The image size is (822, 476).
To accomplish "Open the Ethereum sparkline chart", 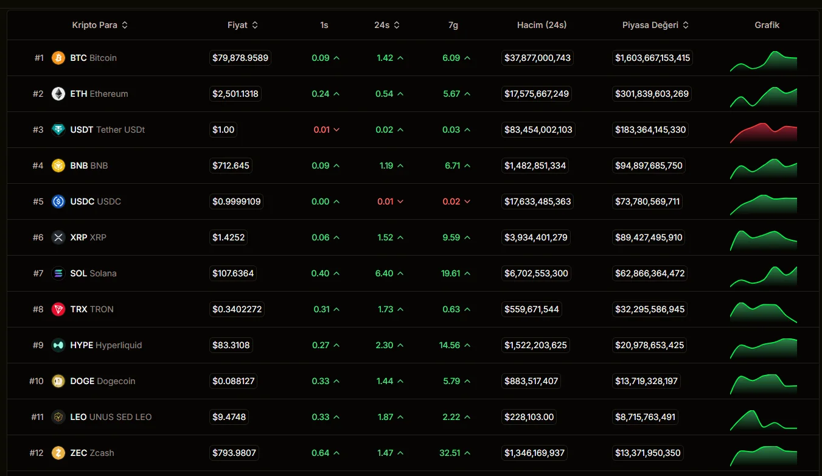I will [x=764, y=97].
